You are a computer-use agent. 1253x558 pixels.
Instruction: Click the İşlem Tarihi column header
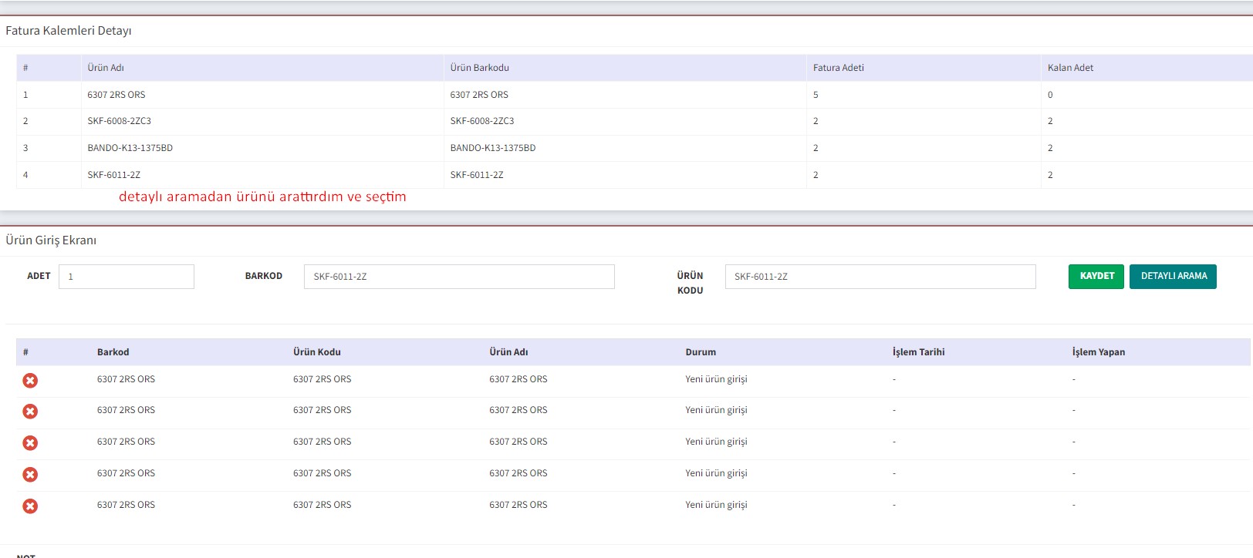pos(918,352)
